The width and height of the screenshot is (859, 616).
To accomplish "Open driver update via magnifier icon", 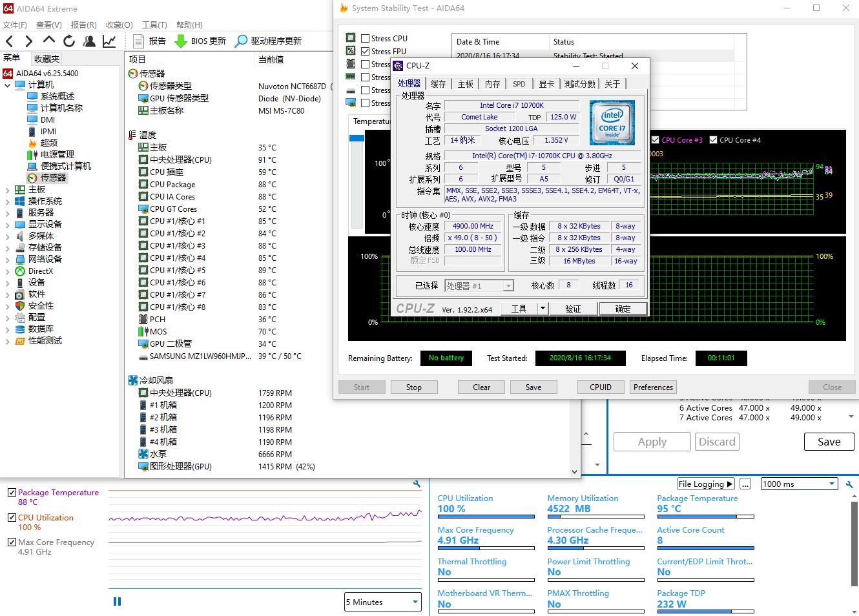I will click(241, 41).
